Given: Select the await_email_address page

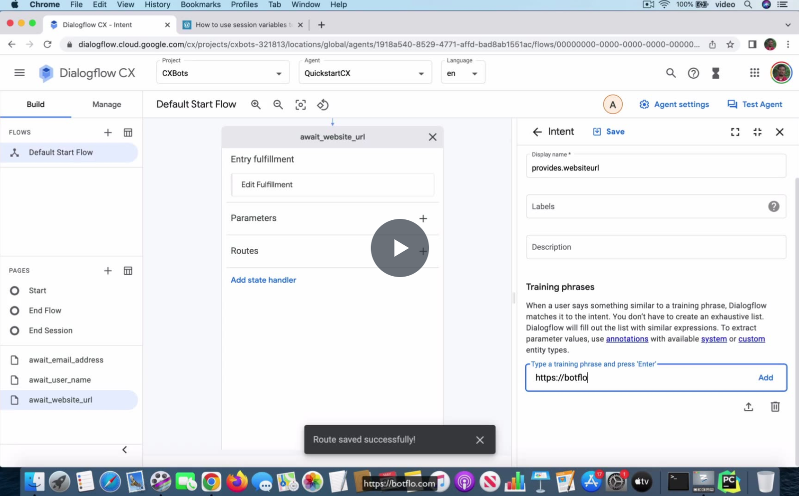Looking at the screenshot, I should [66, 360].
